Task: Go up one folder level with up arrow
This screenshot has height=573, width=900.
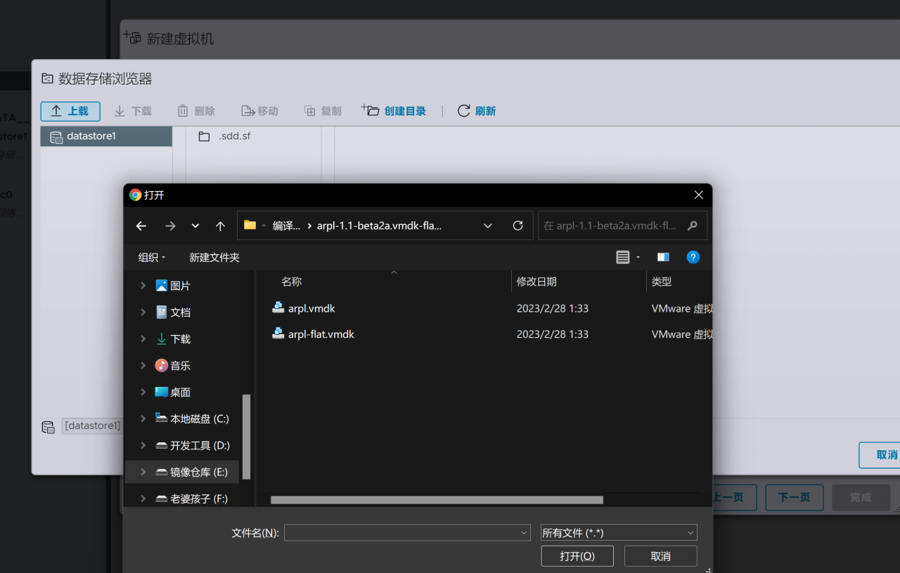Action: click(x=219, y=225)
